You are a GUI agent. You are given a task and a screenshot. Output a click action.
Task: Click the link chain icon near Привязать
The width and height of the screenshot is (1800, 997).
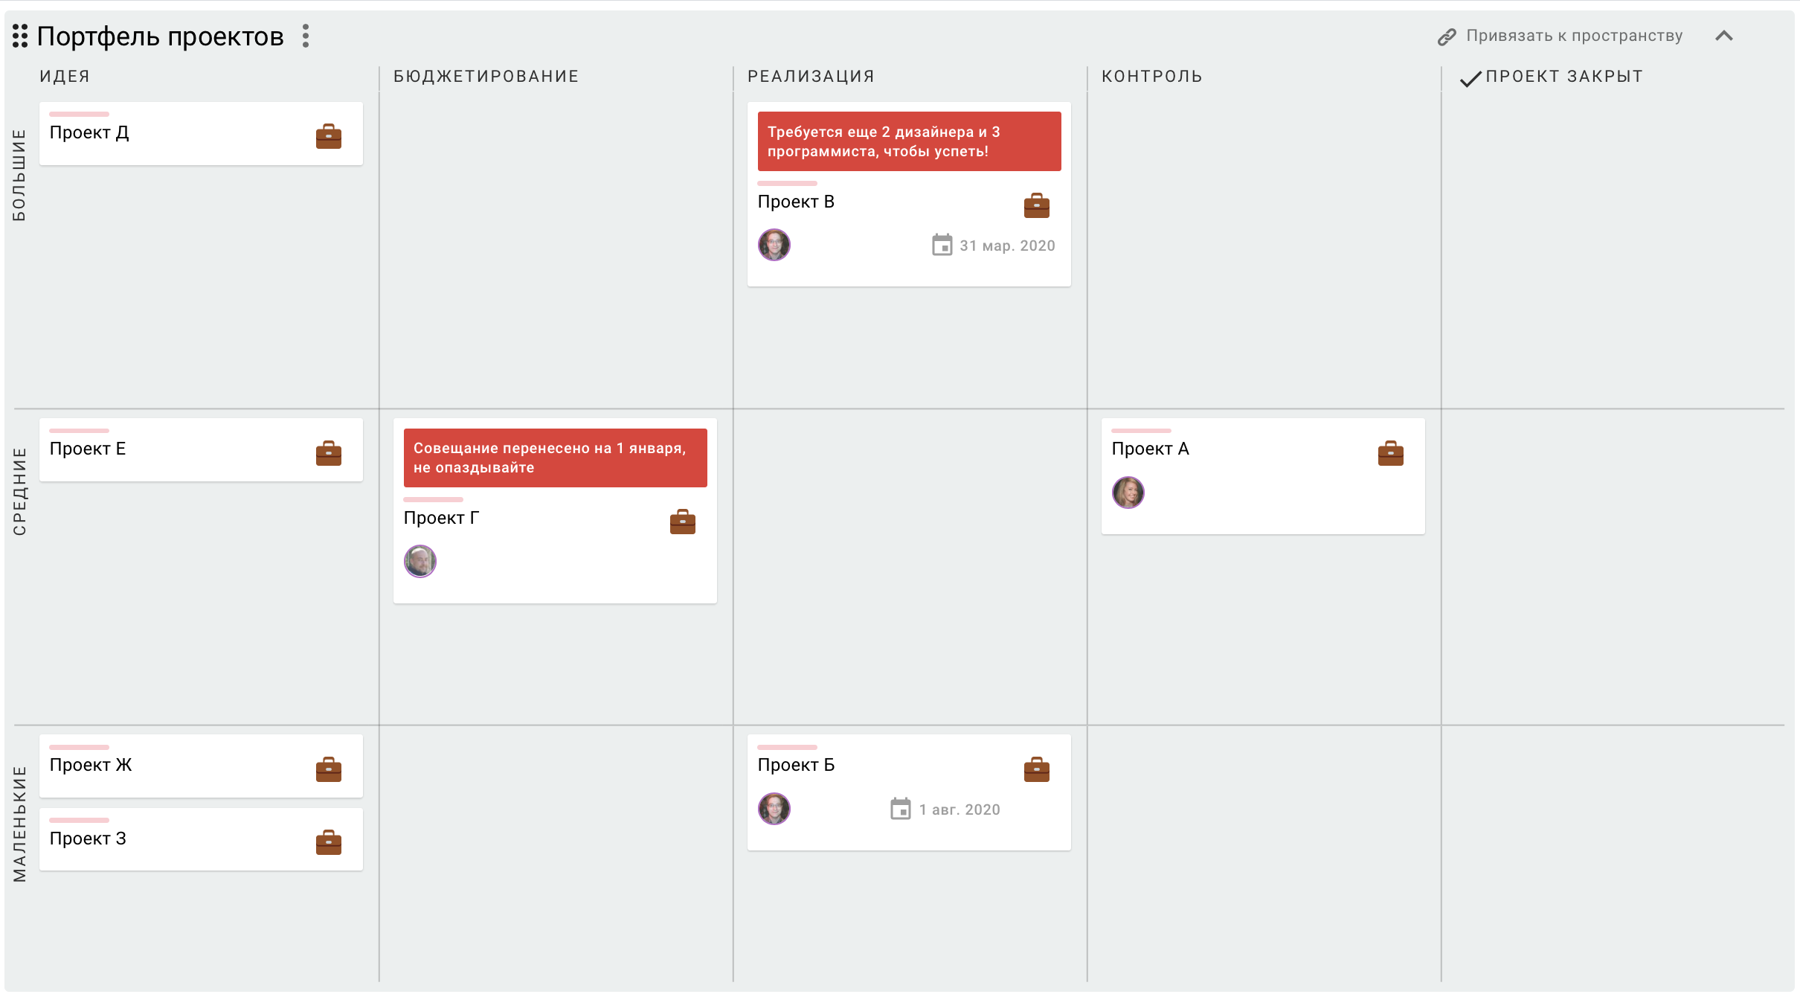click(1446, 36)
